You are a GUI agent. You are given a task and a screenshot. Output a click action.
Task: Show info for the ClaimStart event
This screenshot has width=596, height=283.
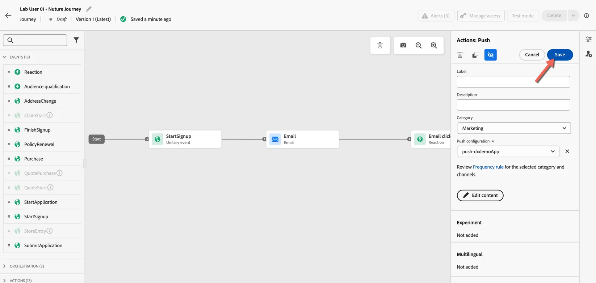pyautogui.click(x=50, y=115)
